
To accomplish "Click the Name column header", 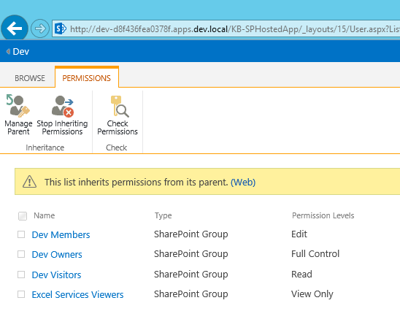I will [x=45, y=215].
